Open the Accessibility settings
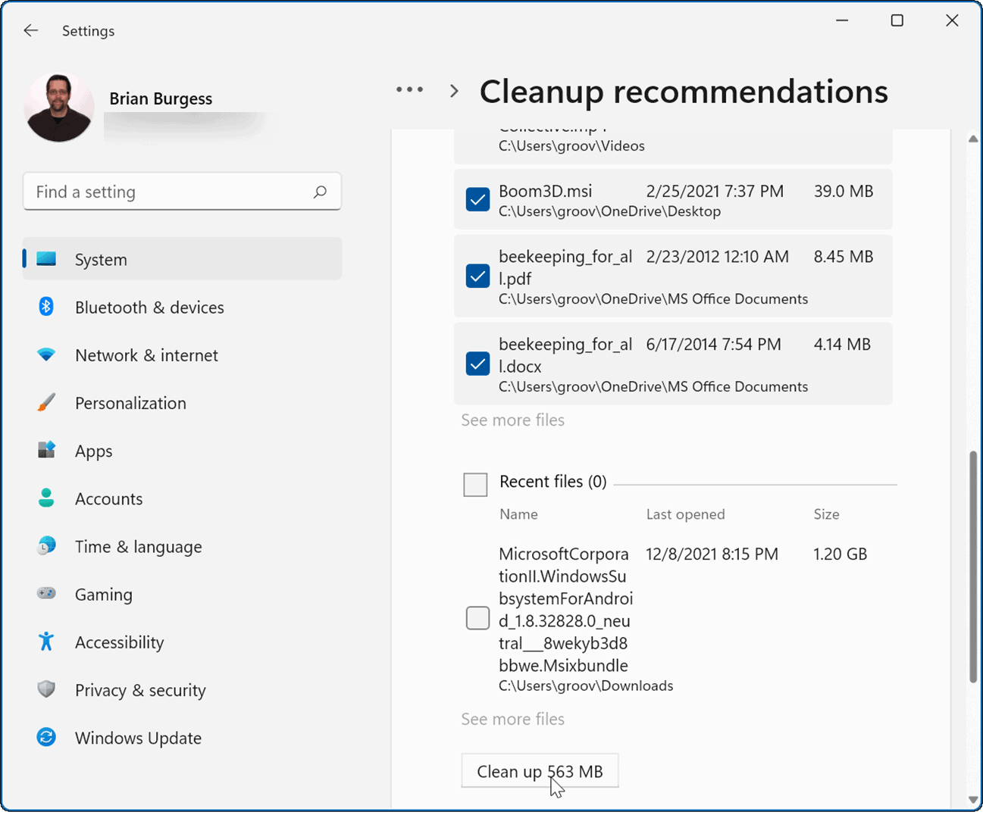Viewport: 983px width, 815px height. coord(119,642)
